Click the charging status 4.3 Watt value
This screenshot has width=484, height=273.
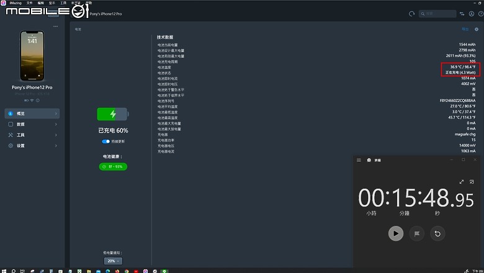pos(460,73)
